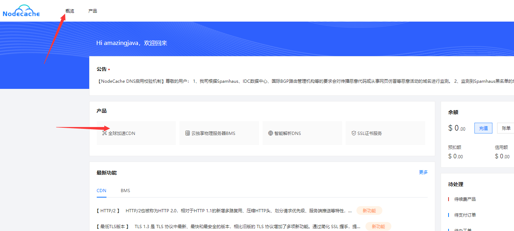Switch to the BMS tab
514x231 pixels.
click(126, 190)
